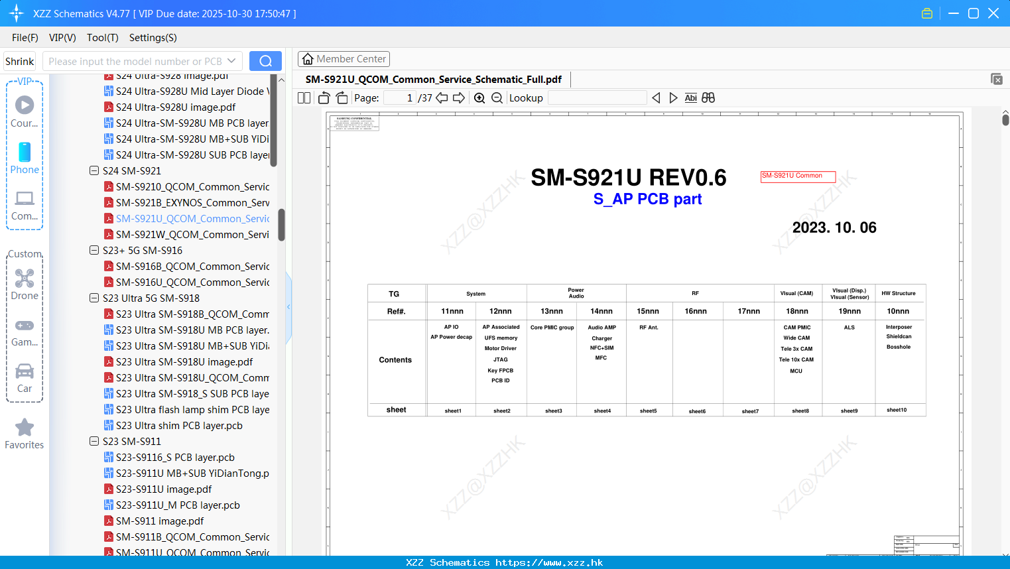Open the VIP(V) menu
The height and width of the screenshot is (569, 1010).
point(62,38)
